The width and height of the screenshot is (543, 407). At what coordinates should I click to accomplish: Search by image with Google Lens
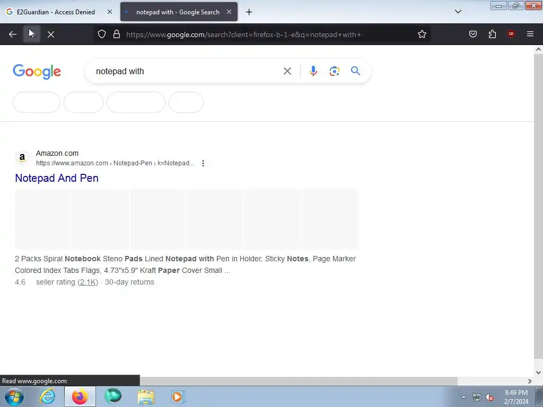pyautogui.click(x=335, y=72)
